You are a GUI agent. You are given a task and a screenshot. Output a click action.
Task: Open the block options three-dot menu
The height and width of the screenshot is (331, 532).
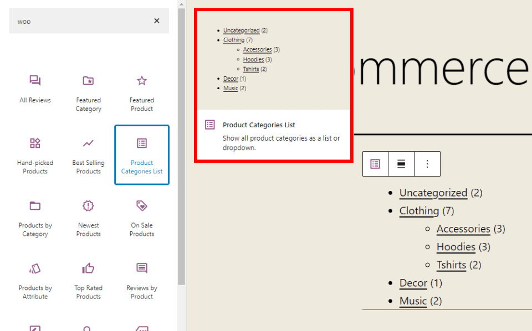pyautogui.click(x=426, y=164)
